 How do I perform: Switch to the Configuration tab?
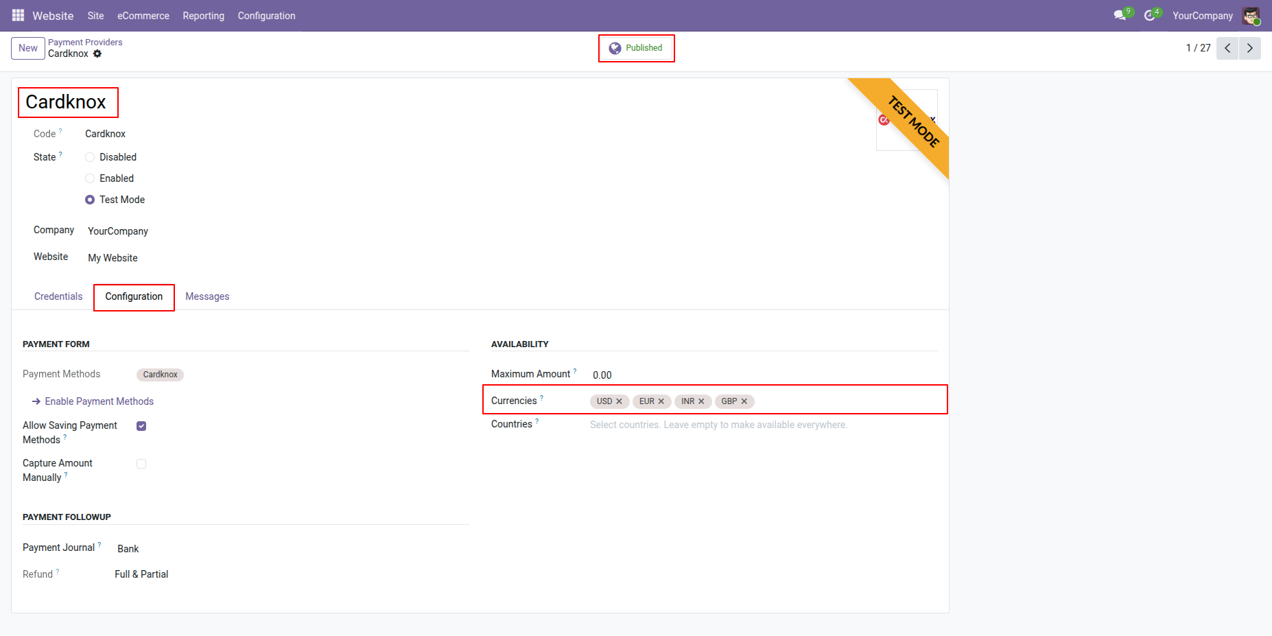click(x=134, y=296)
